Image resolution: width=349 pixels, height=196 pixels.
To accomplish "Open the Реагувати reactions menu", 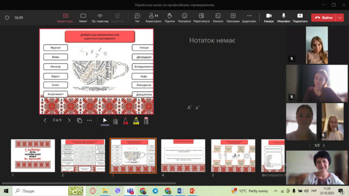I will pos(184,17).
